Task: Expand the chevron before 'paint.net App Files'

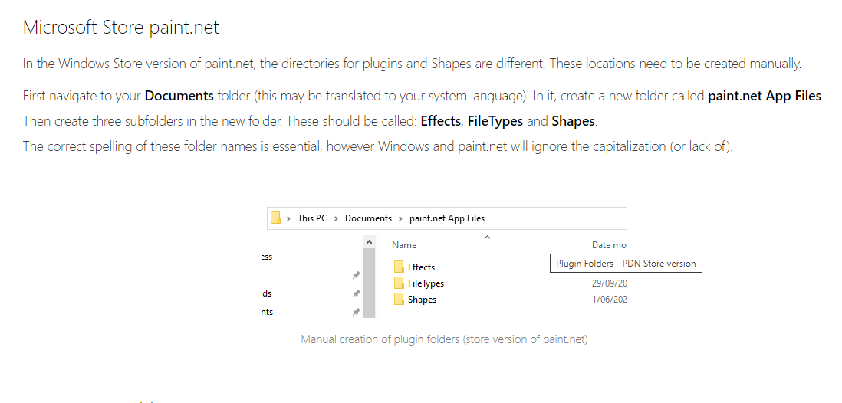Action: 400,218
